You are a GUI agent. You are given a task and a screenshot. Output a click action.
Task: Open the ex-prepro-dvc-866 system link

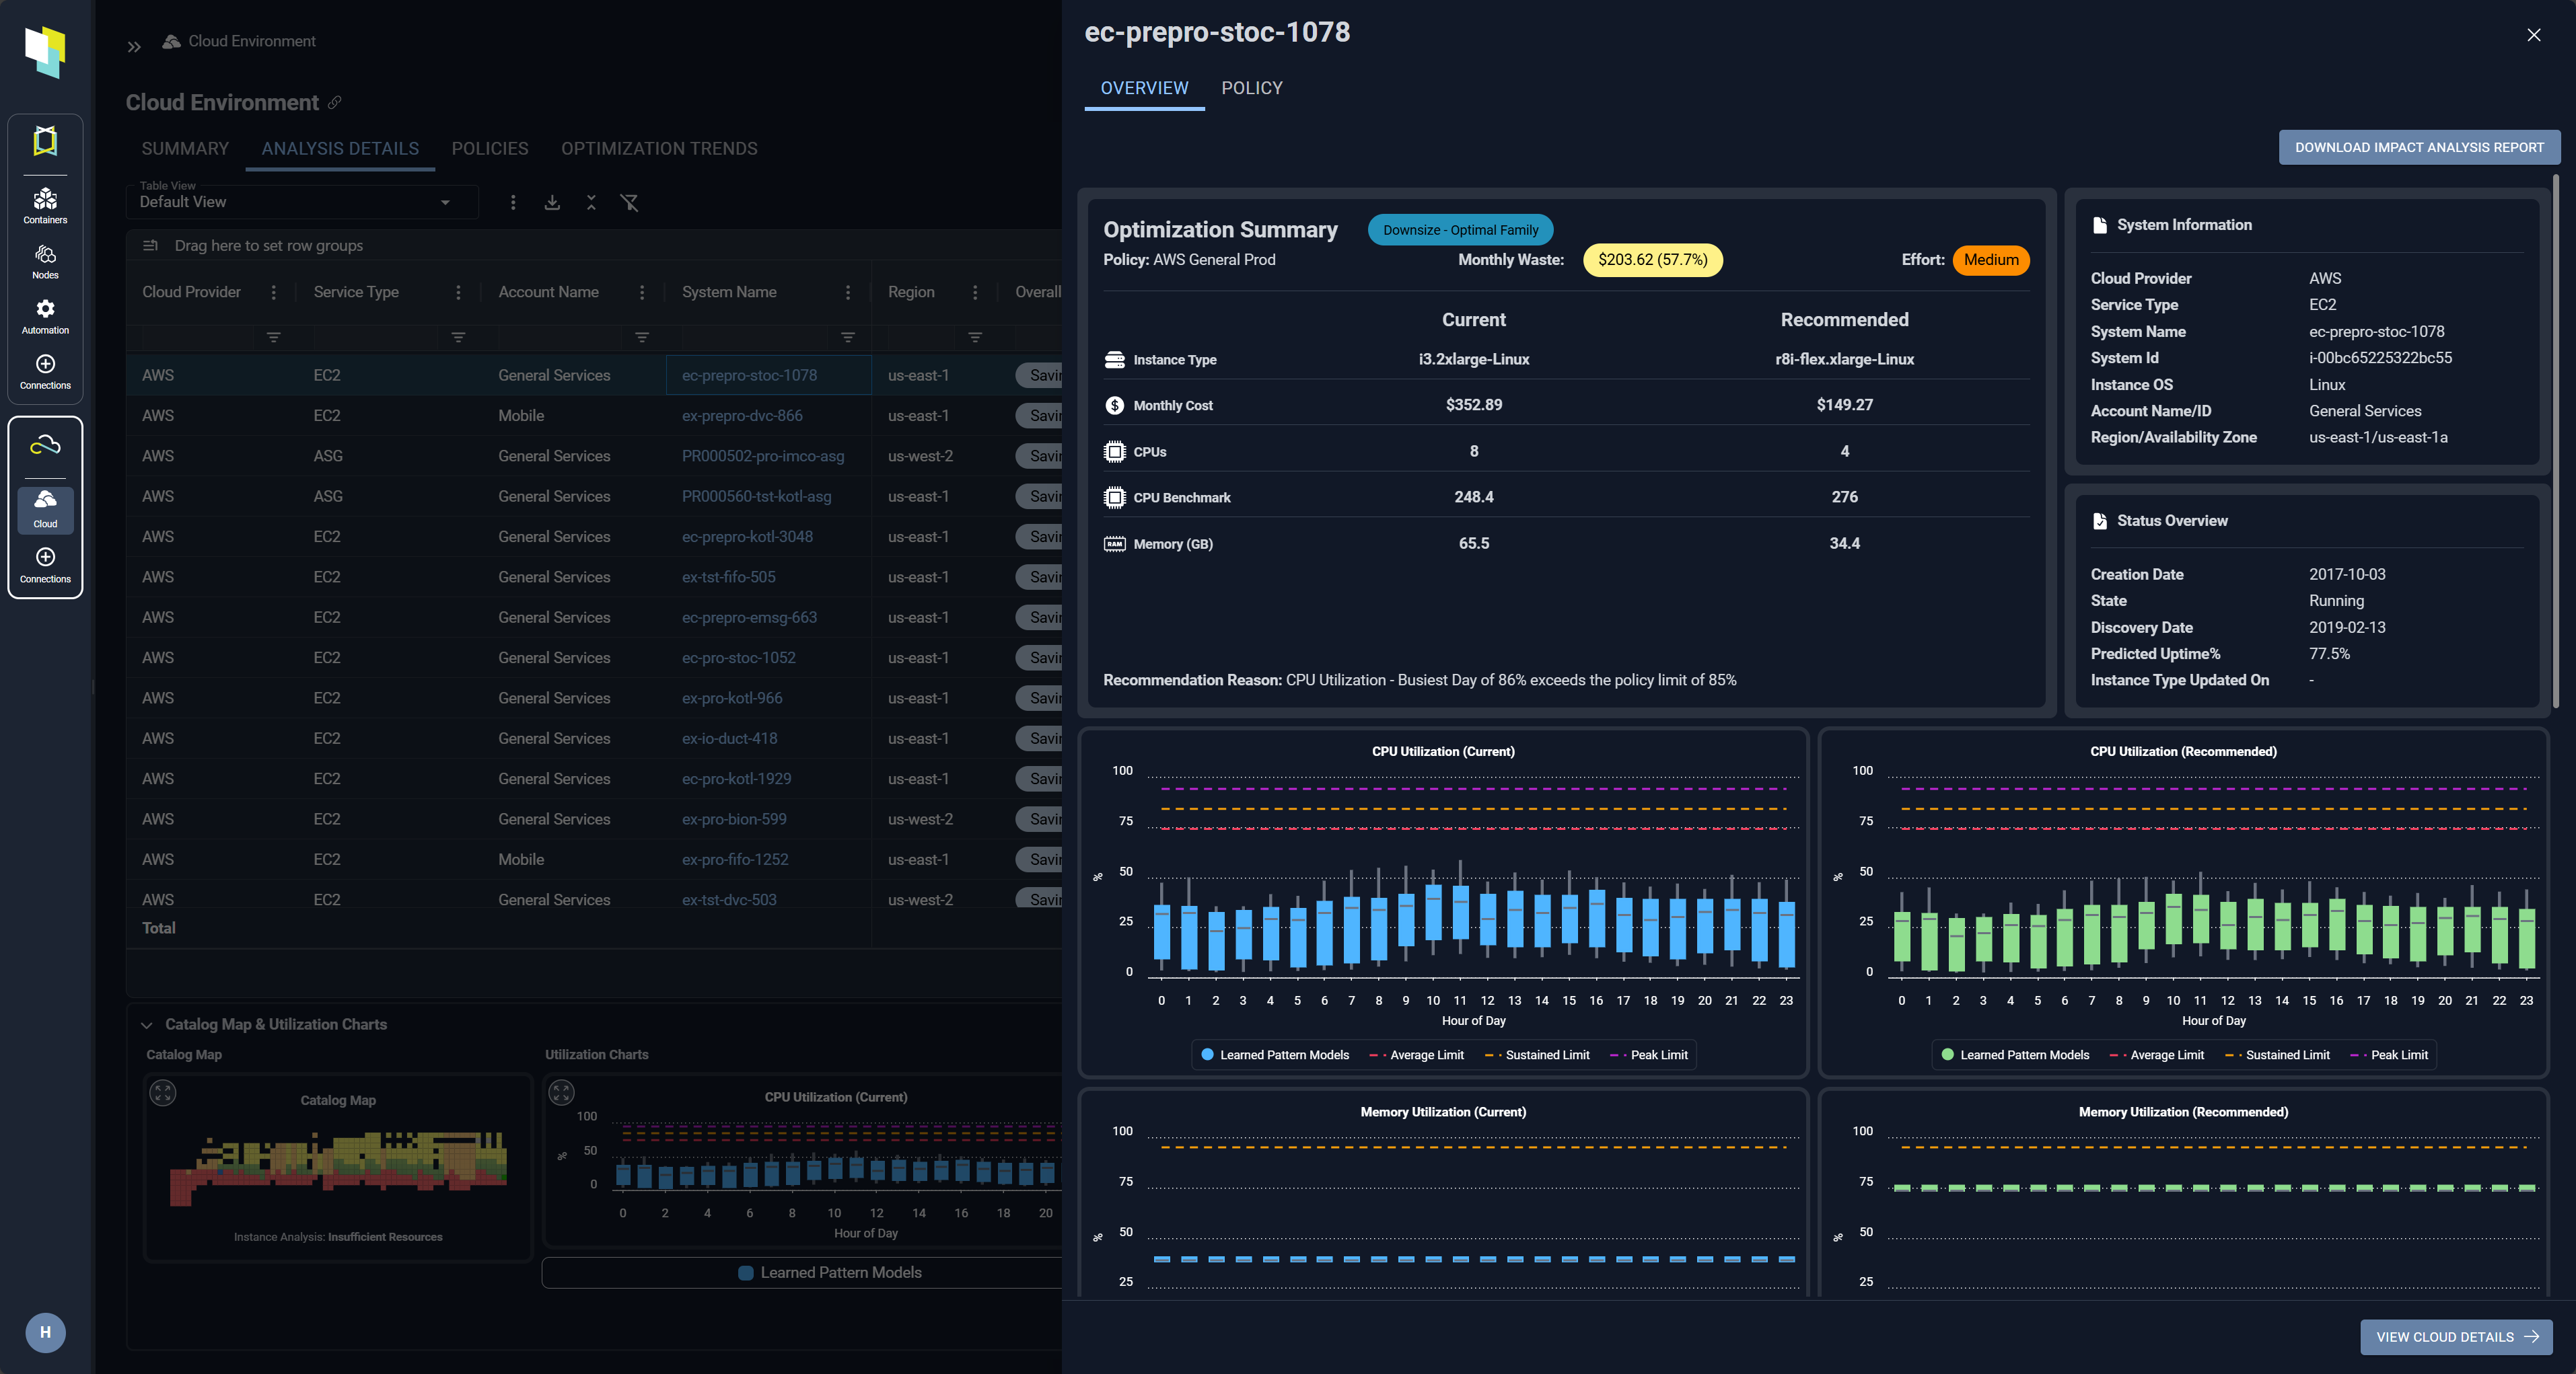tap(741, 416)
